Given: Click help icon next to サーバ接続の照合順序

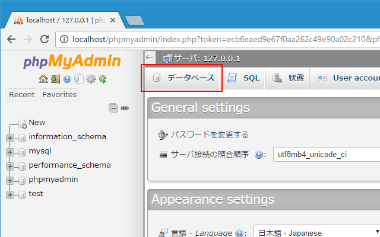Looking at the screenshot, I should [259, 155].
